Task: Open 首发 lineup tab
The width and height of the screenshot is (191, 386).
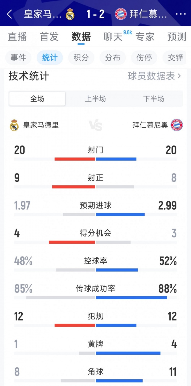Action: tap(49, 37)
